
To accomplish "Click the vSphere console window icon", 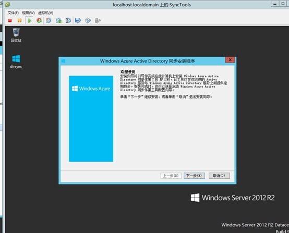I will (8, 5).
